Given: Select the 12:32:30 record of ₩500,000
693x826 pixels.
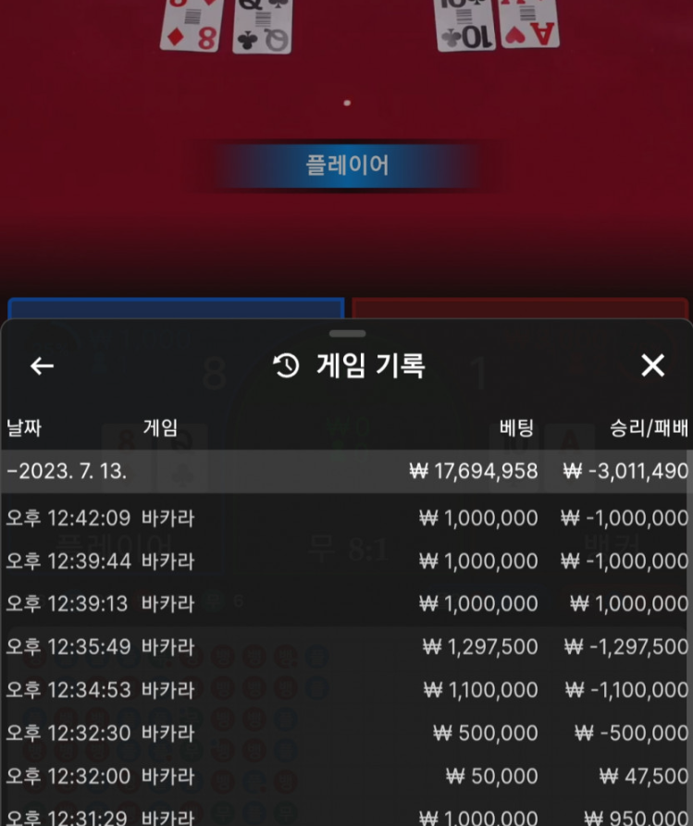Looking at the screenshot, I should tap(346, 734).
